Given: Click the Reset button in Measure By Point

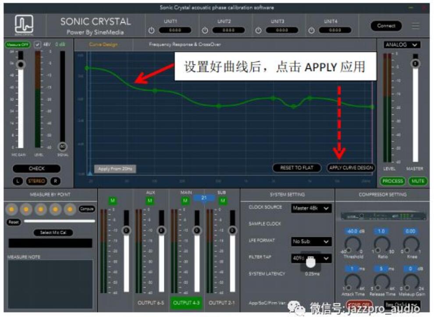Looking at the screenshot, I should pos(14,222).
